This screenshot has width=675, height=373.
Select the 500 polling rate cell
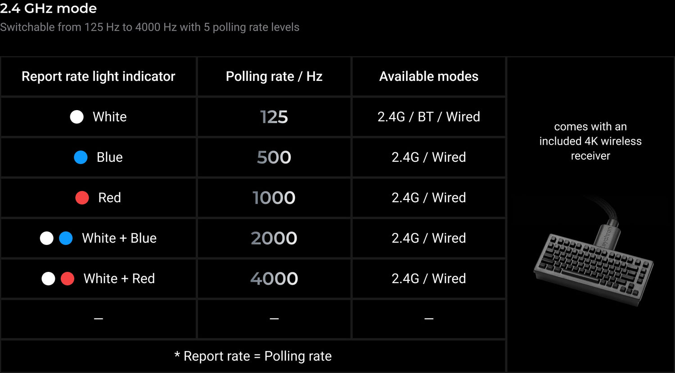click(x=274, y=158)
